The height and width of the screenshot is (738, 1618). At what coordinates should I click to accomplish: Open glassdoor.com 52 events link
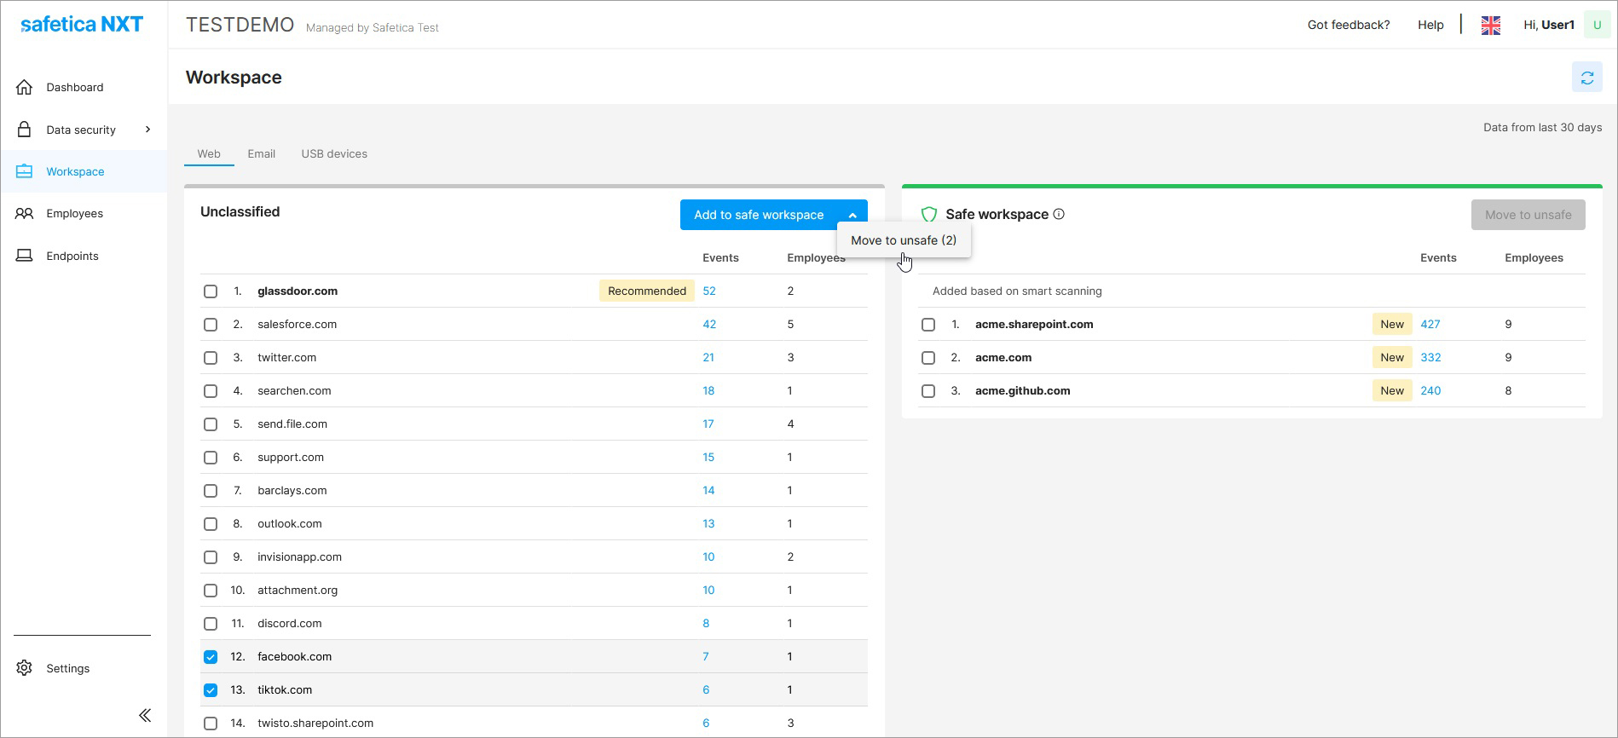click(x=709, y=291)
